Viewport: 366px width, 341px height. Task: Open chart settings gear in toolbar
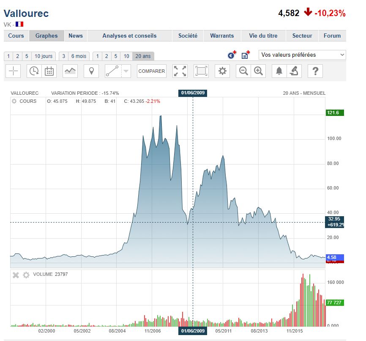222,71
